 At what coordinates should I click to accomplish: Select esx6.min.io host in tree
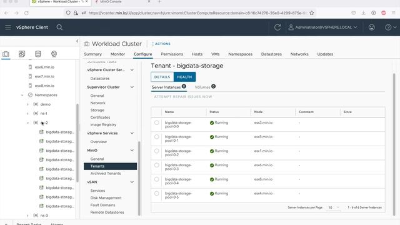click(44, 67)
